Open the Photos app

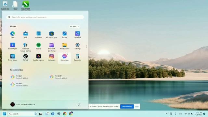[64, 35]
